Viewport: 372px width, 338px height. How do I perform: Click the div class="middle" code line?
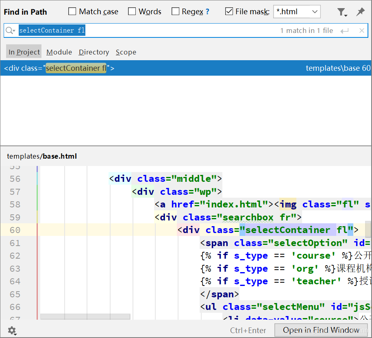coord(165,179)
